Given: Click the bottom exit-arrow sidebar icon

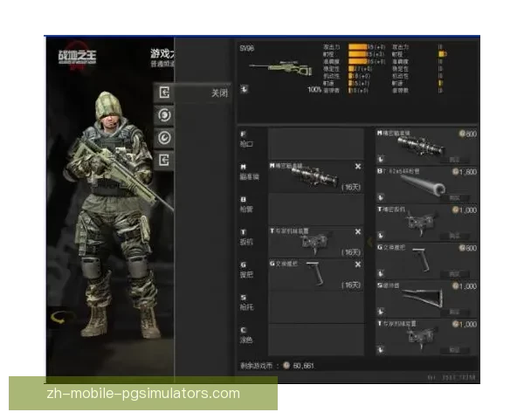Looking at the screenshot, I should point(164,160).
